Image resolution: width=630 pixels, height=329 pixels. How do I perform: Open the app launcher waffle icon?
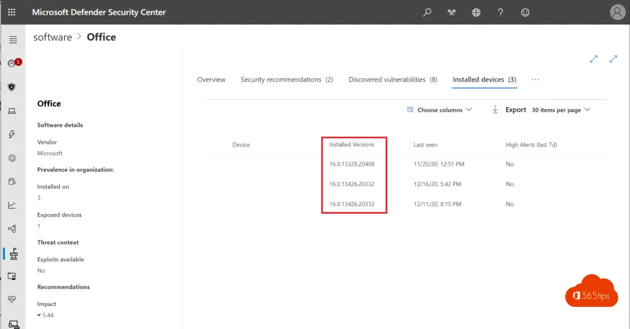click(12, 12)
